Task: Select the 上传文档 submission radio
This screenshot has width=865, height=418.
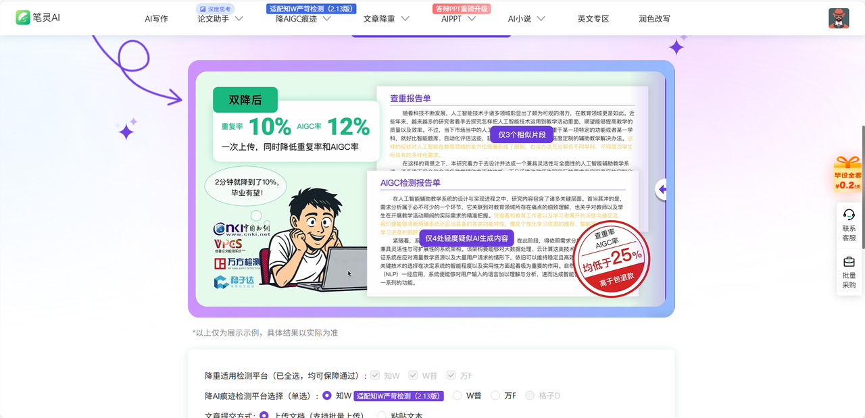Action: tap(264, 415)
